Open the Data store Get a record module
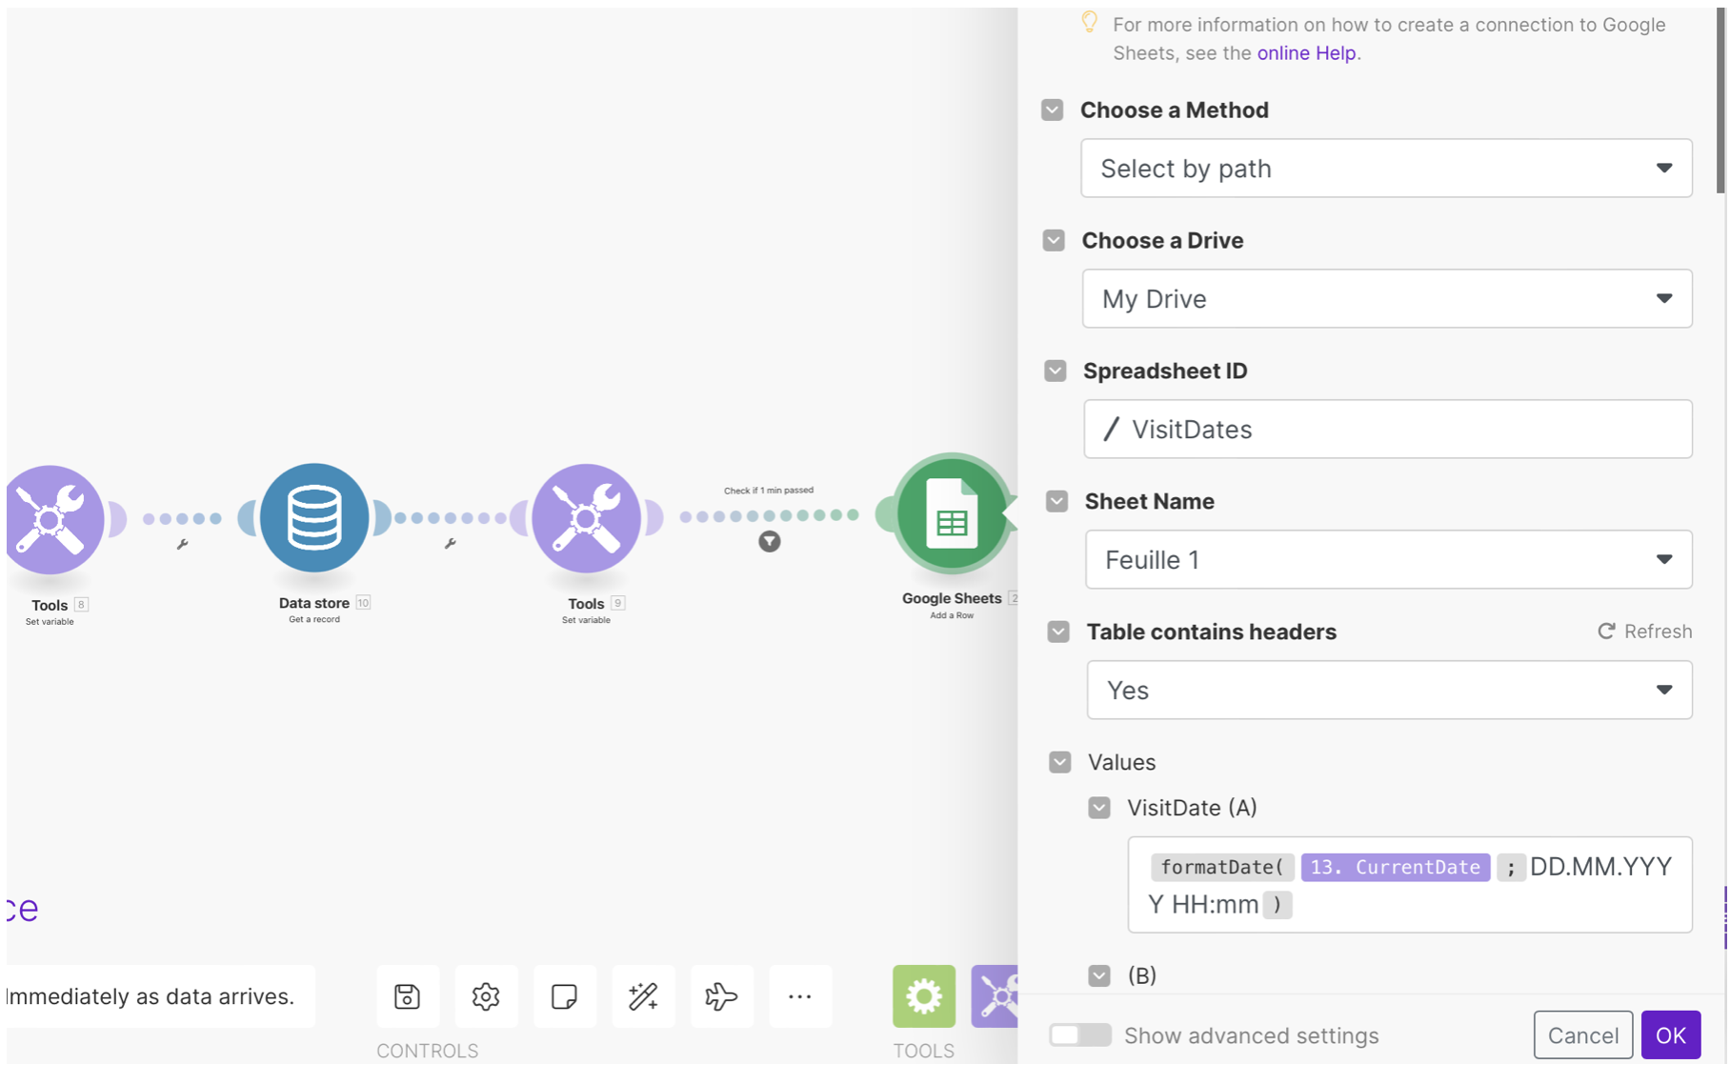Screen dimensions: 1730x1084 [314, 518]
